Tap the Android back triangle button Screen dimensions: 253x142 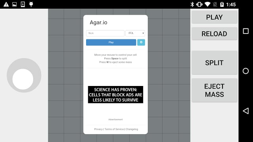click(x=245, y=111)
